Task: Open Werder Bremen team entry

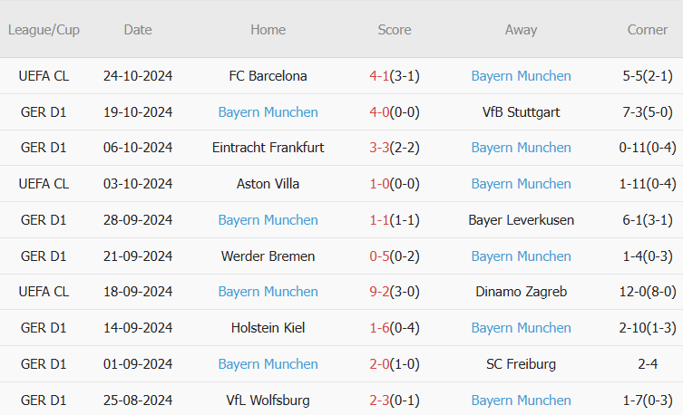Action: (268, 256)
